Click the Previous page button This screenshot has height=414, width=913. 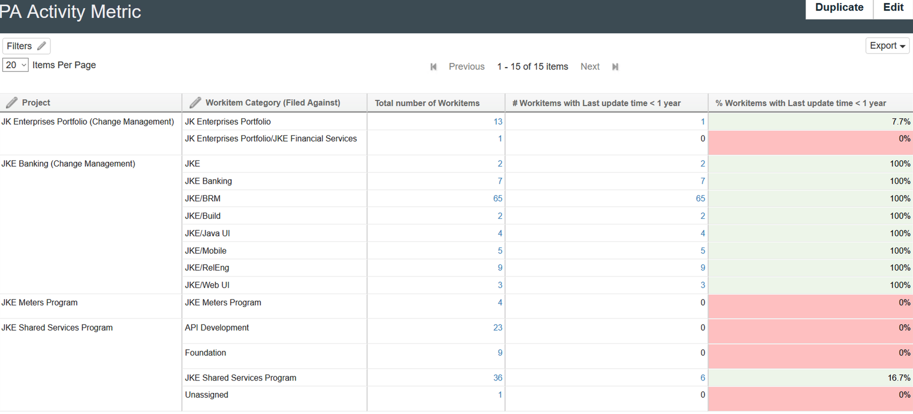click(466, 66)
